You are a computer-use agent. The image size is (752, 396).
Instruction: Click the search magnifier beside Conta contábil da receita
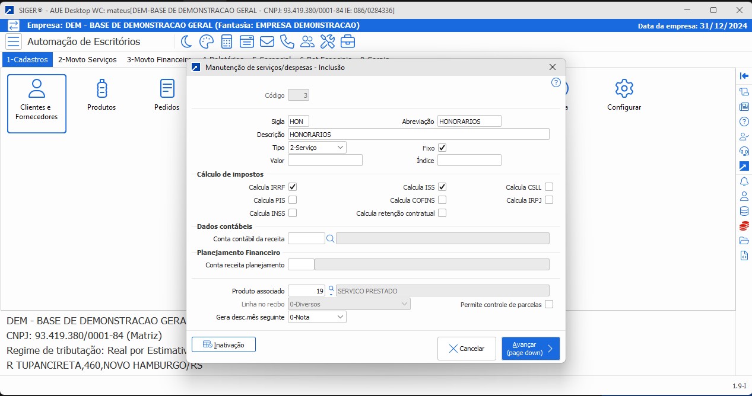(x=331, y=238)
